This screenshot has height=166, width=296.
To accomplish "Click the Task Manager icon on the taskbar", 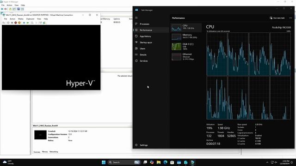I will 179,162.
